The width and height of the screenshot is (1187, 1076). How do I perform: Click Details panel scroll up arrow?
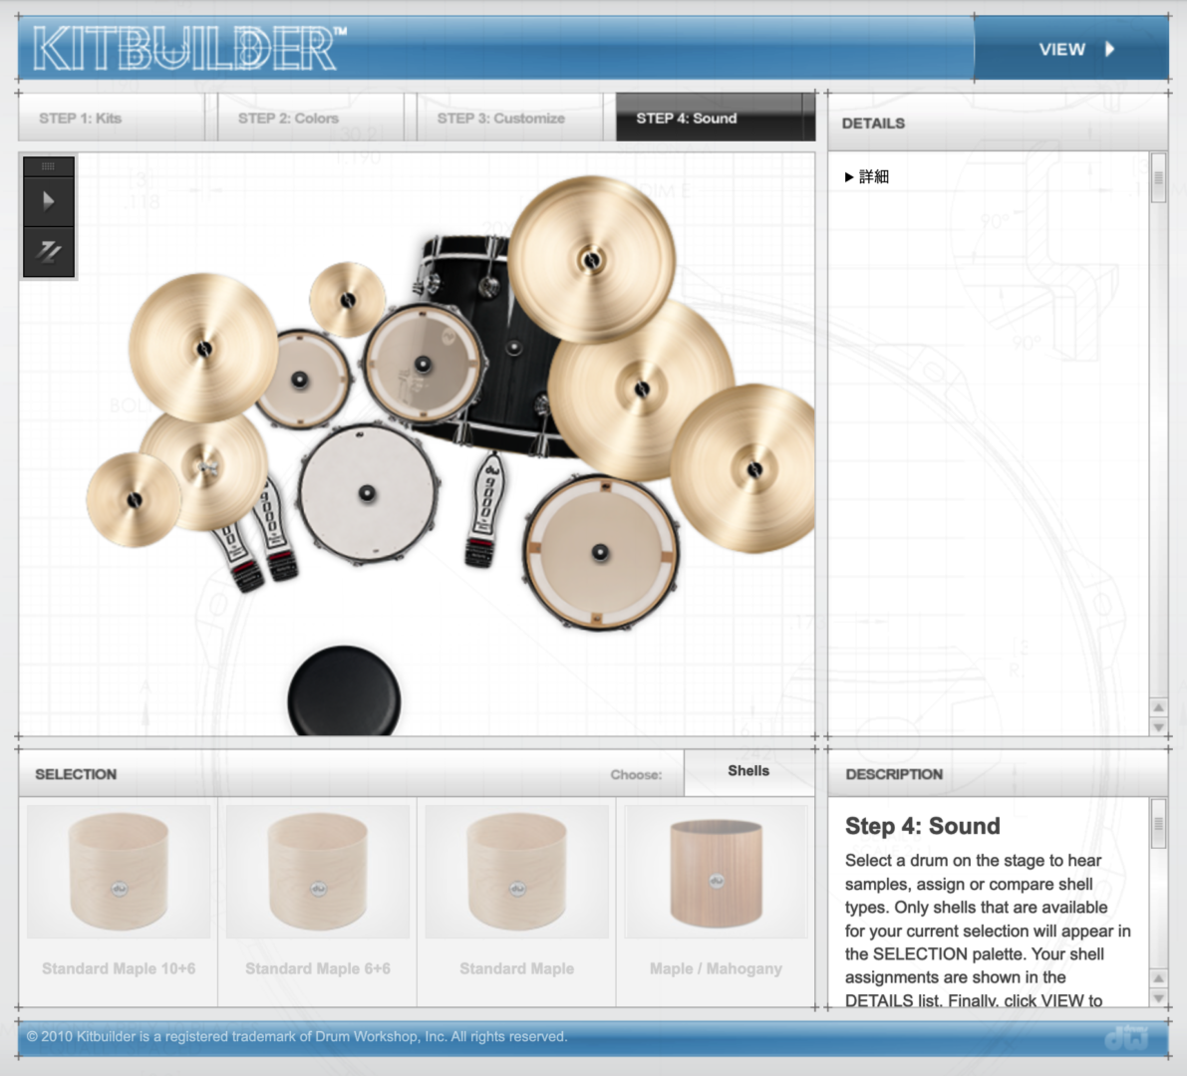(1158, 707)
